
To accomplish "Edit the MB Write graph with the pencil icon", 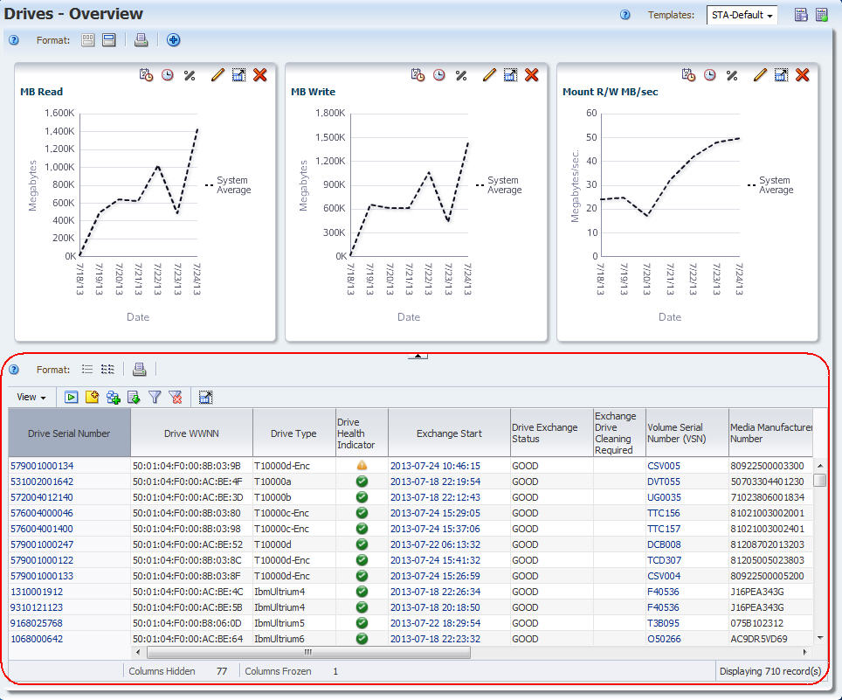I will (x=489, y=76).
